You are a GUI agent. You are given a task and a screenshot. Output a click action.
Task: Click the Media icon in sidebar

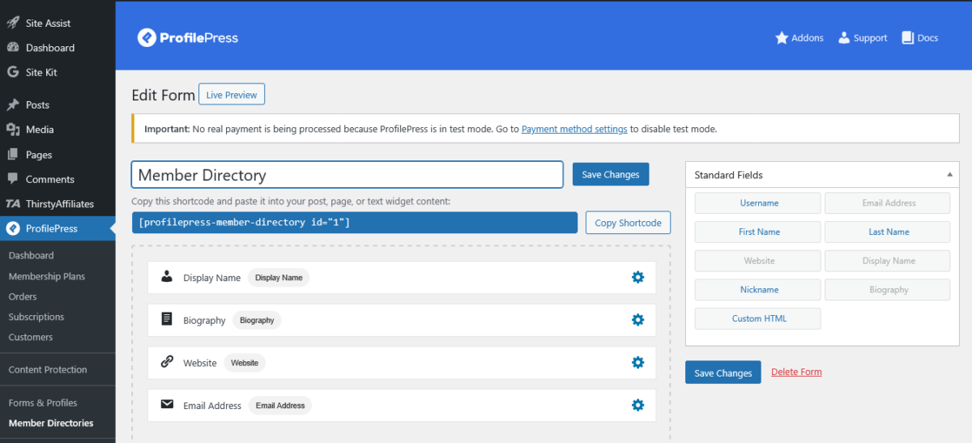[x=13, y=130]
